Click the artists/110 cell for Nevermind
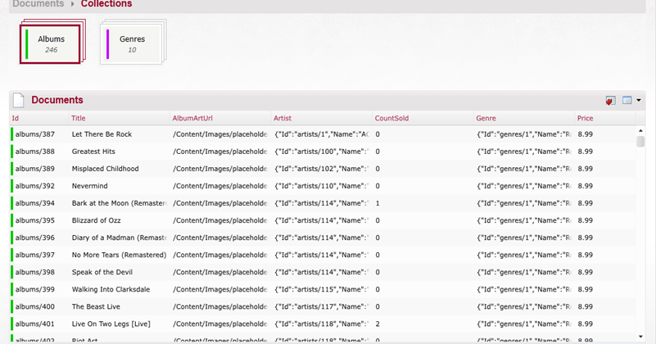The height and width of the screenshot is (344, 656). [322, 186]
